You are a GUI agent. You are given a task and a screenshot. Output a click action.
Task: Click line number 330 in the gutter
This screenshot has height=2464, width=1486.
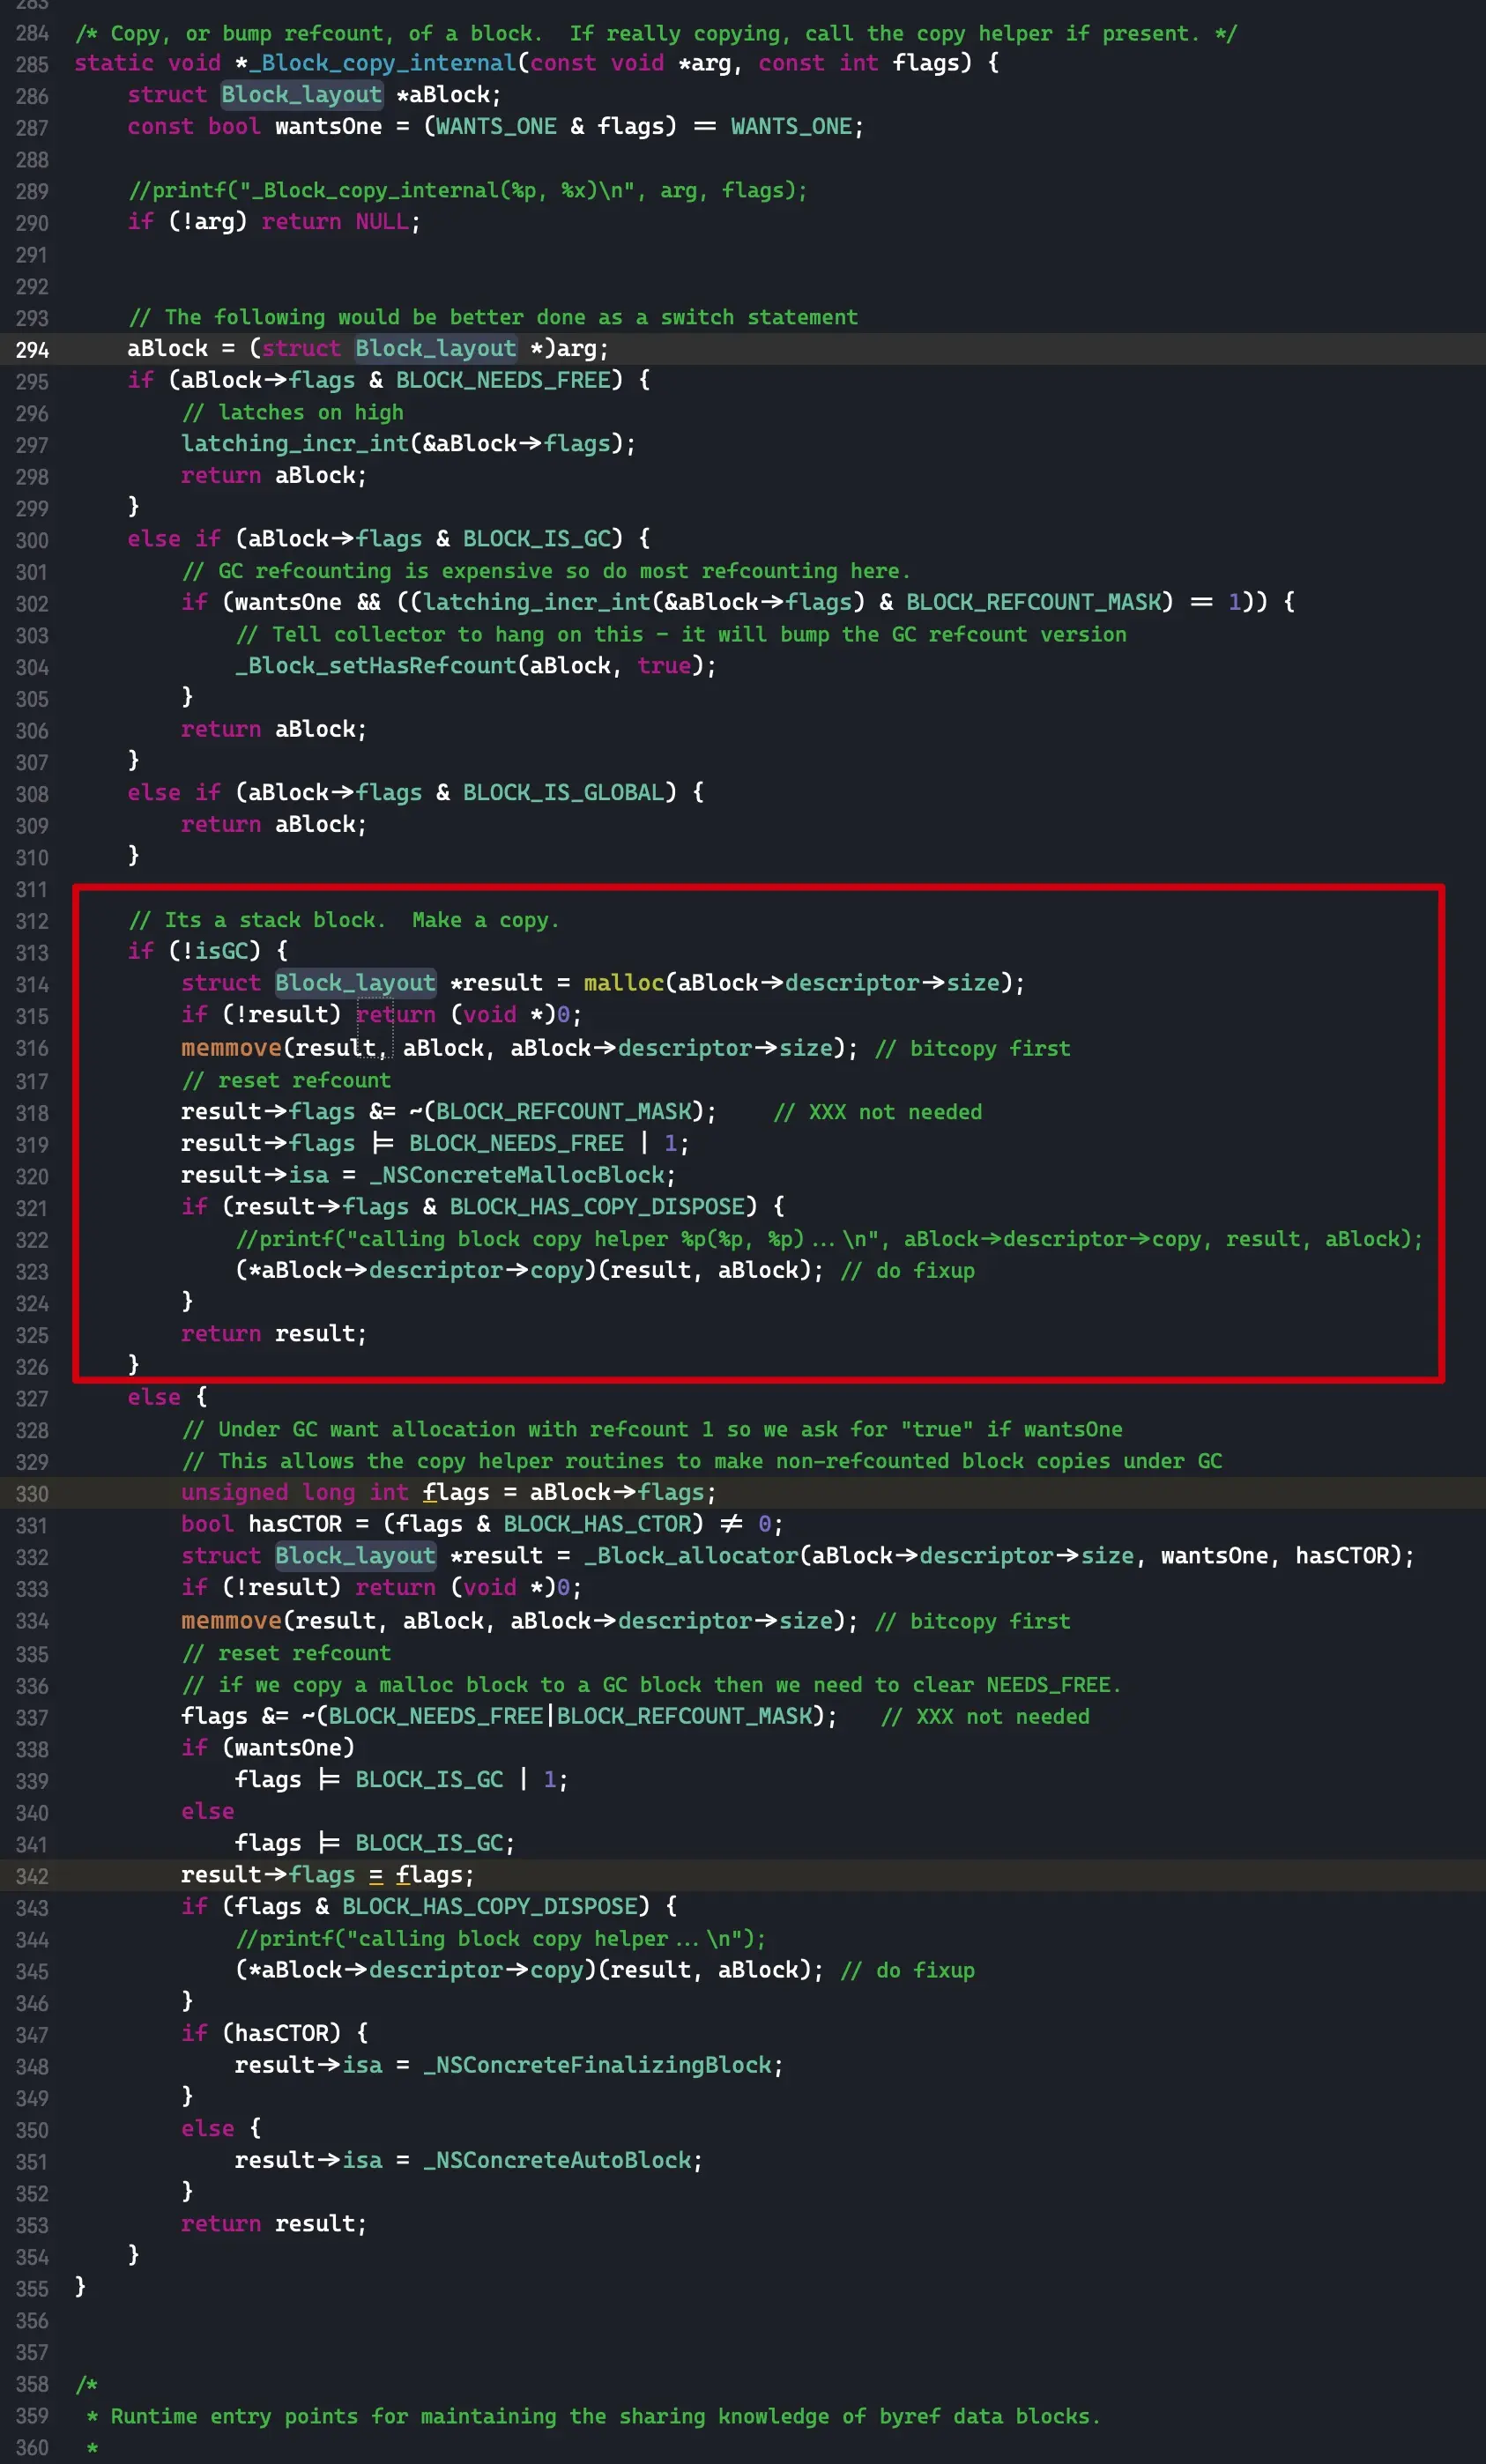31,1492
